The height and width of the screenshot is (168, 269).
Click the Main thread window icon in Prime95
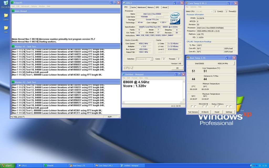click(13, 11)
